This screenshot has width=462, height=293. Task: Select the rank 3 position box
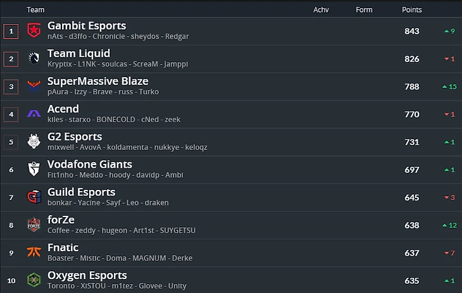coord(11,87)
